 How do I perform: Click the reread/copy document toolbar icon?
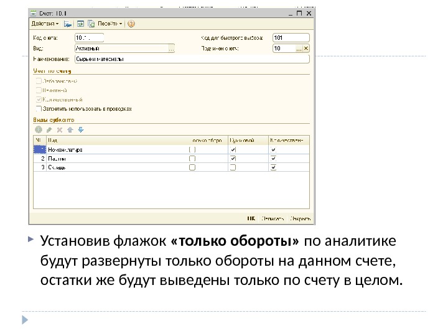91,24
